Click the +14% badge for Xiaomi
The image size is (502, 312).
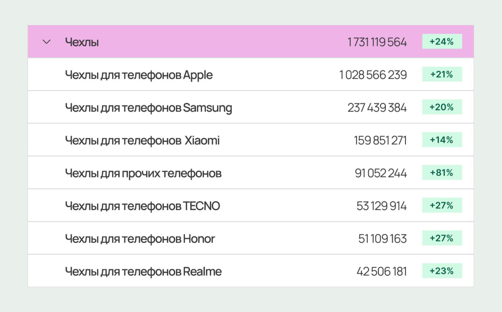pyautogui.click(x=442, y=140)
